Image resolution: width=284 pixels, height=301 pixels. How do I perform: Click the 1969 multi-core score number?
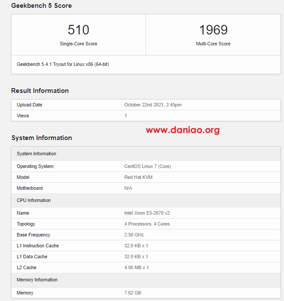pyautogui.click(x=213, y=30)
